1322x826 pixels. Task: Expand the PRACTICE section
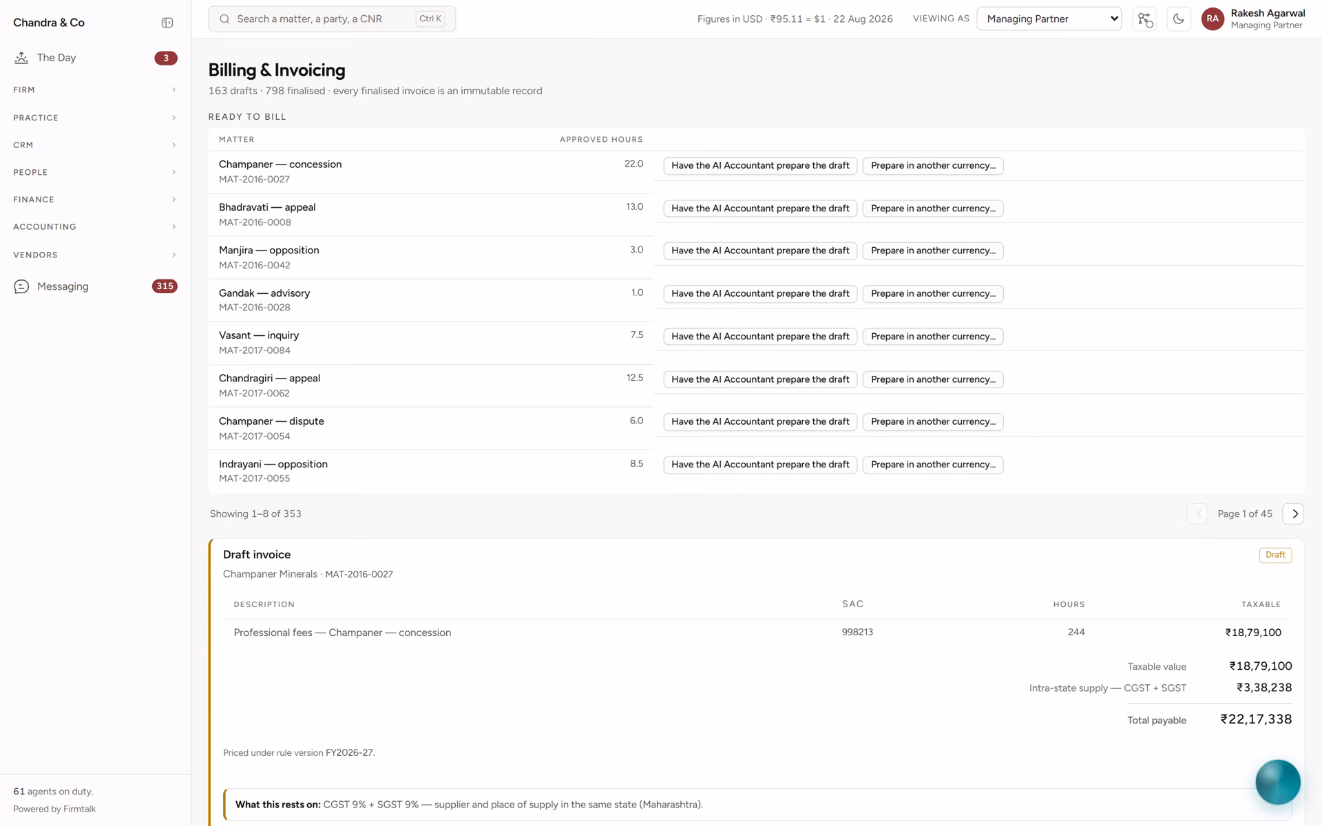[95, 118]
